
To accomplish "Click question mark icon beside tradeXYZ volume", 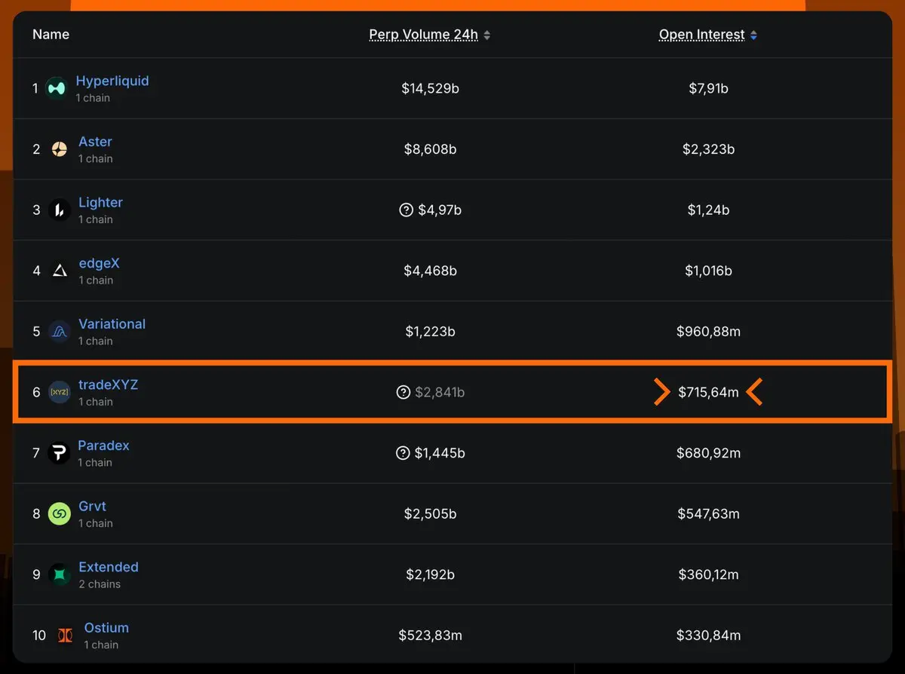I will [403, 392].
